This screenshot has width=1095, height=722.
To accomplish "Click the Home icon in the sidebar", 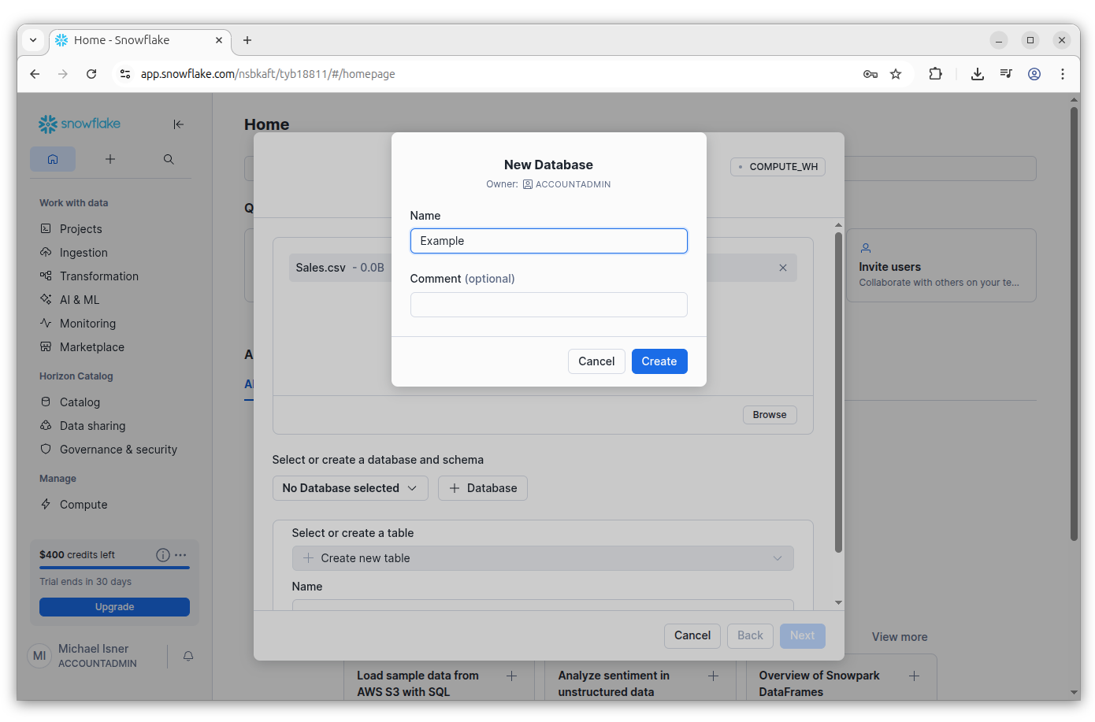I will point(53,159).
